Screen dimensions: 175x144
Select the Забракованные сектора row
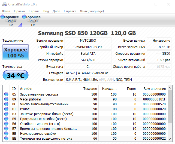coord(85,94)
